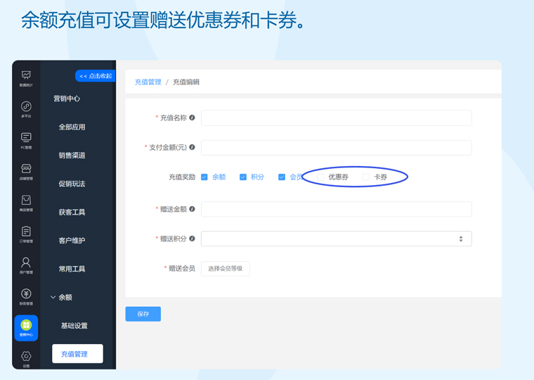Open PC管理 in the icon sidebar
The height and width of the screenshot is (380, 534).
coord(26,140)
